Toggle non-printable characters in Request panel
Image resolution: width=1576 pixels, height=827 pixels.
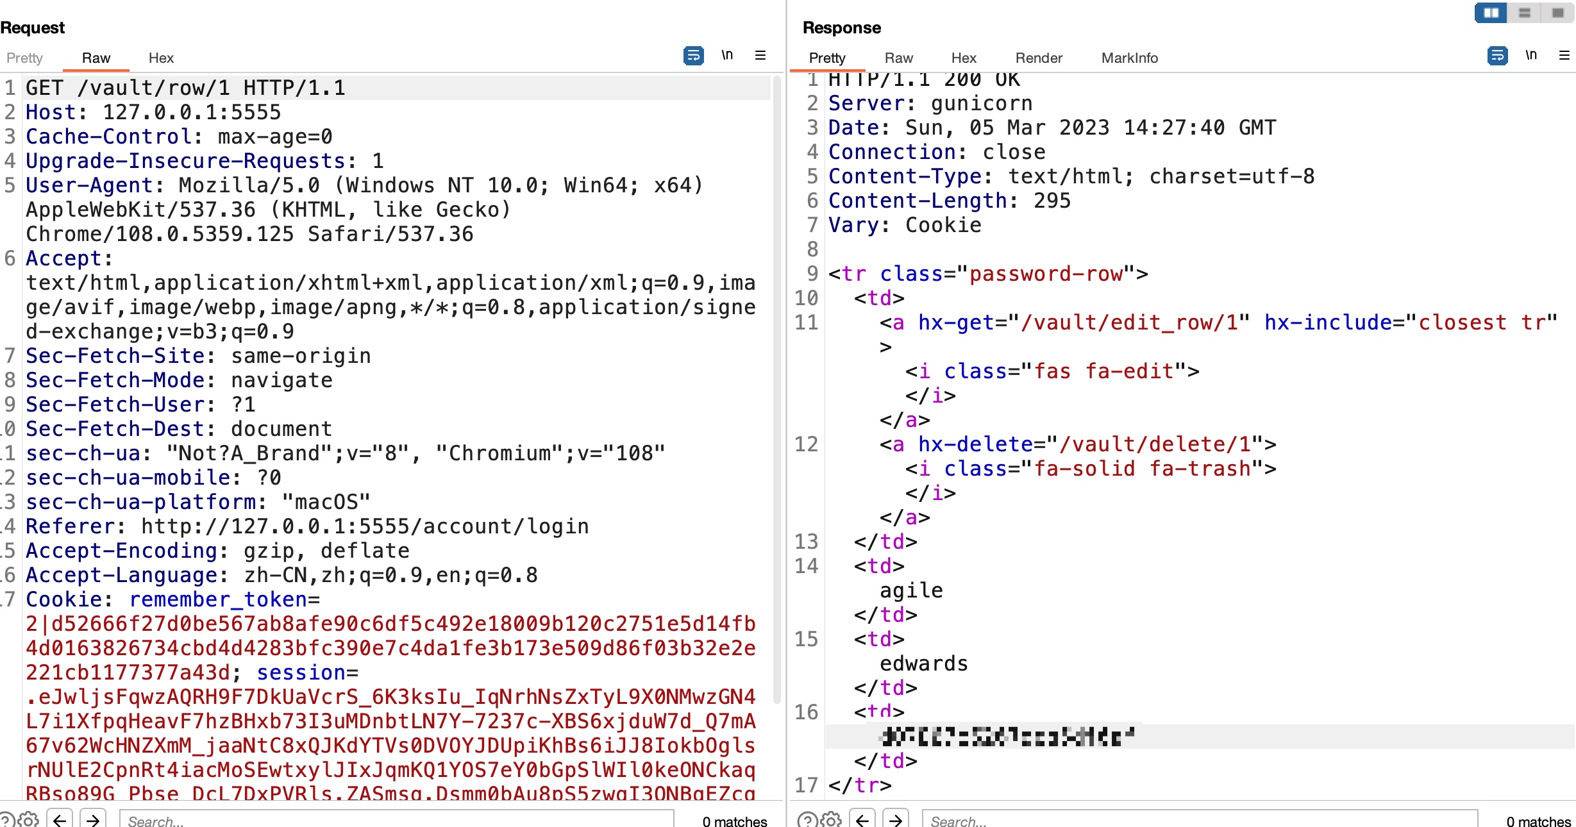(x=727, y=56)
